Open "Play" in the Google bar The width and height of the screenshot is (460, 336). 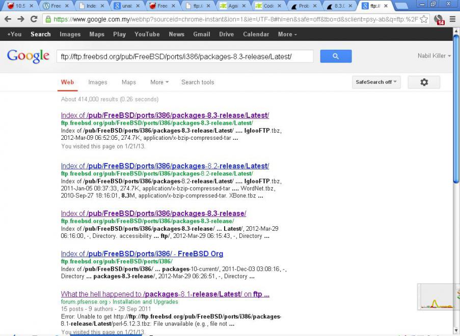pos(119,34)
